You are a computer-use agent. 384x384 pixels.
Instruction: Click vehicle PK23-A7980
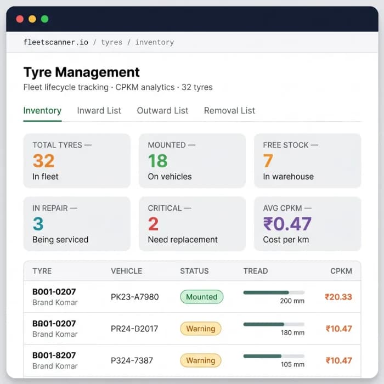tap(135, 297)
